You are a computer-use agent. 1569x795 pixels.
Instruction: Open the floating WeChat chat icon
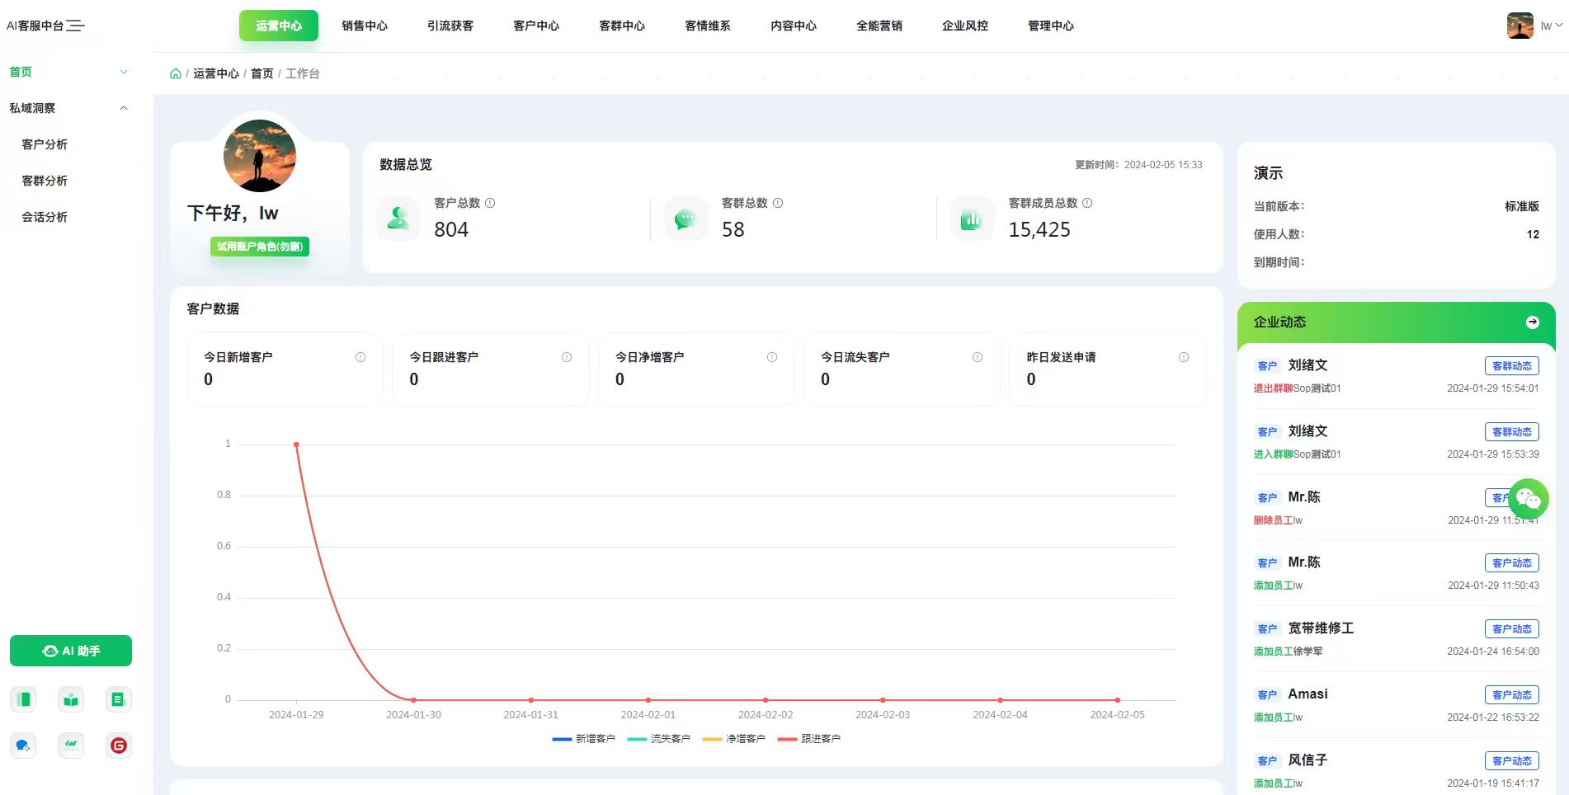tap(1528, 498)
